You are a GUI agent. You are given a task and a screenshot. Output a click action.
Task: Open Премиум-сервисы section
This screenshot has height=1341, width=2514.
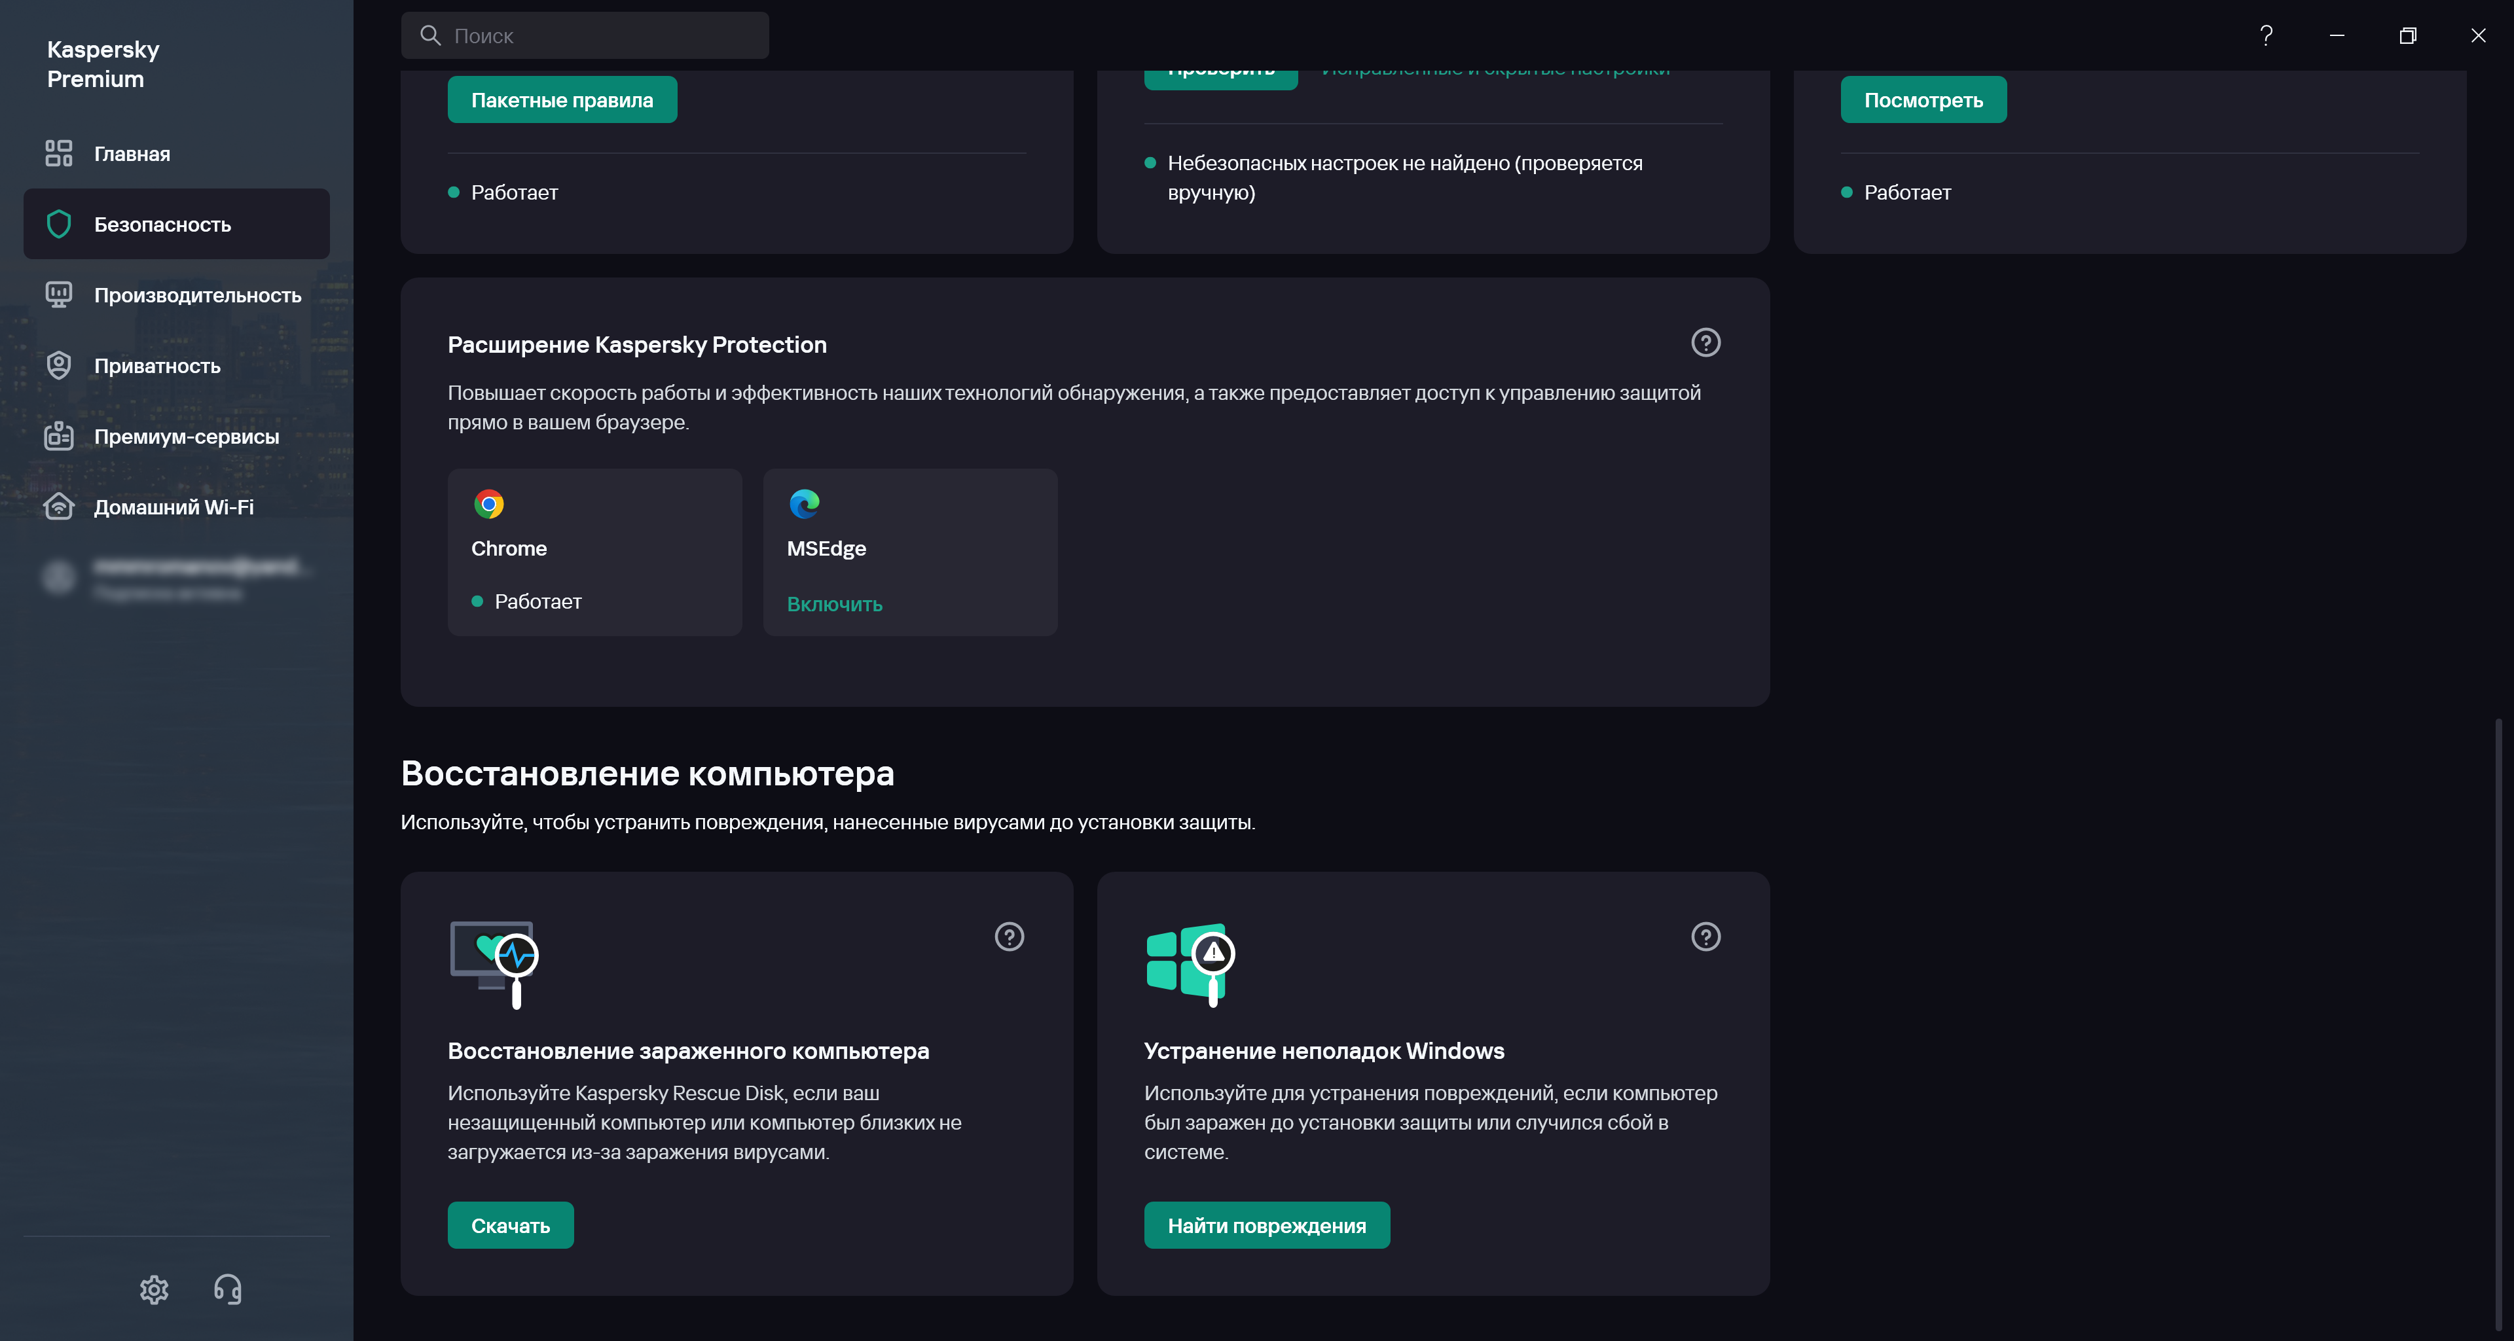pos(187,437)
